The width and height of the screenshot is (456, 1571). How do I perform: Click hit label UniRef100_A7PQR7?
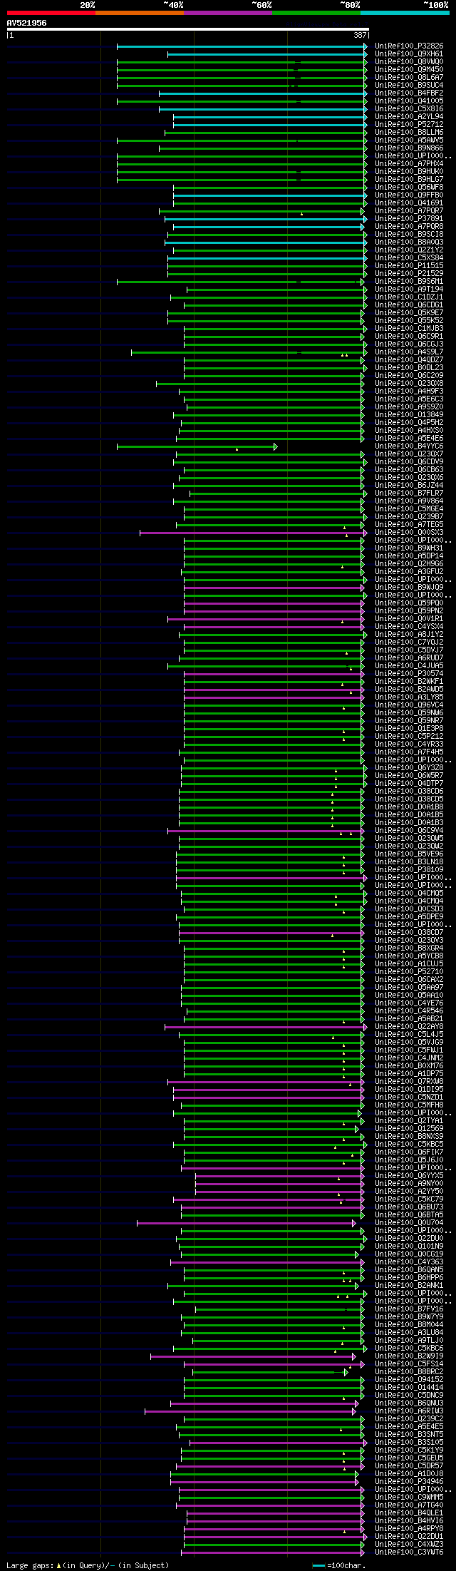pos(409,211)
